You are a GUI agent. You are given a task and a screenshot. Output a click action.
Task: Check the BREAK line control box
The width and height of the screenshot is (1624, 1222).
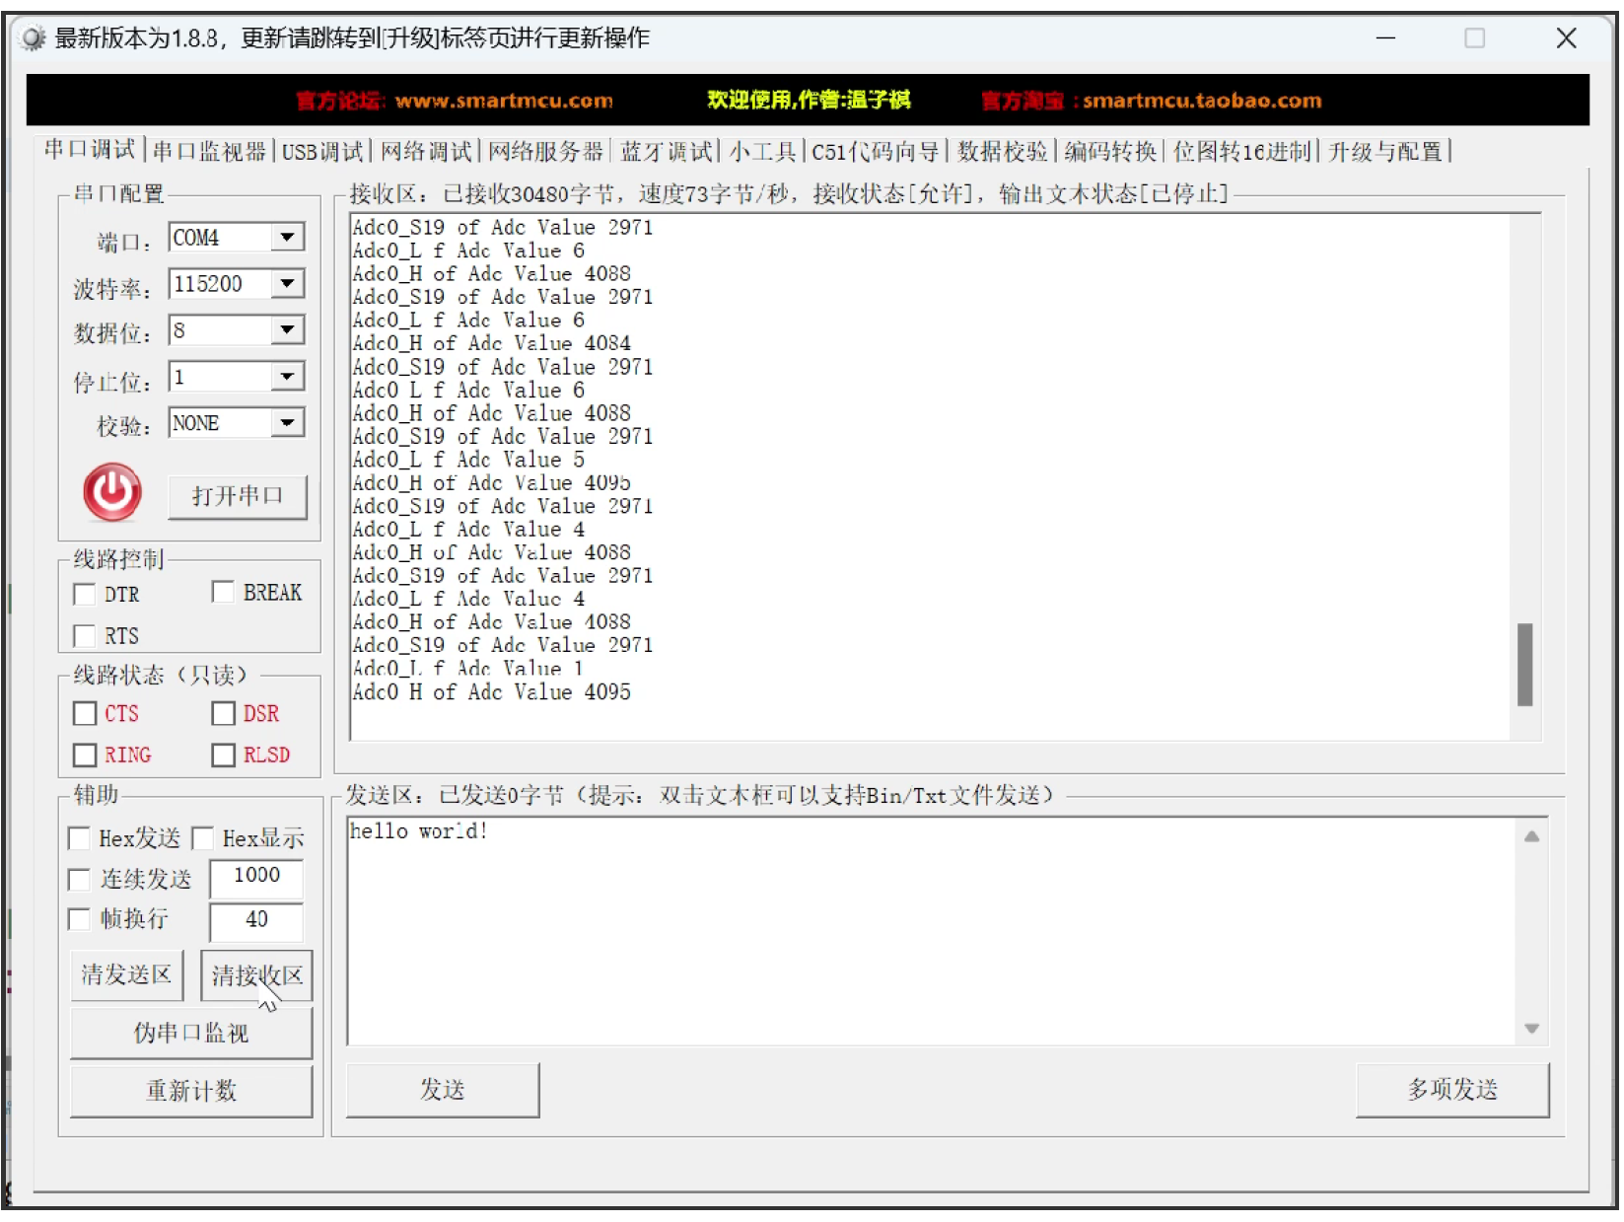tap(223, 593)
